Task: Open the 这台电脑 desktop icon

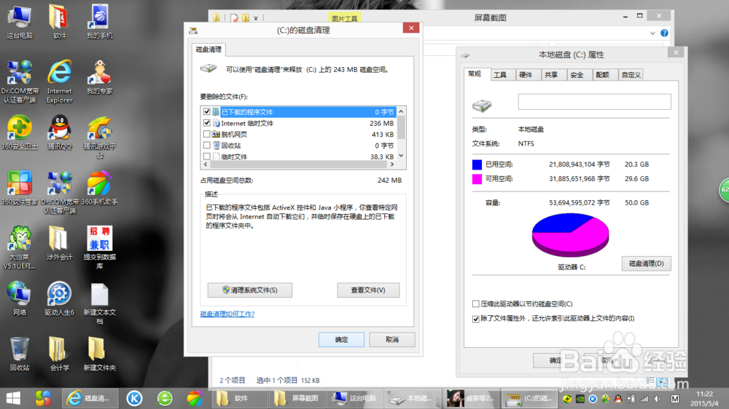Action: (x=20, y=22)
